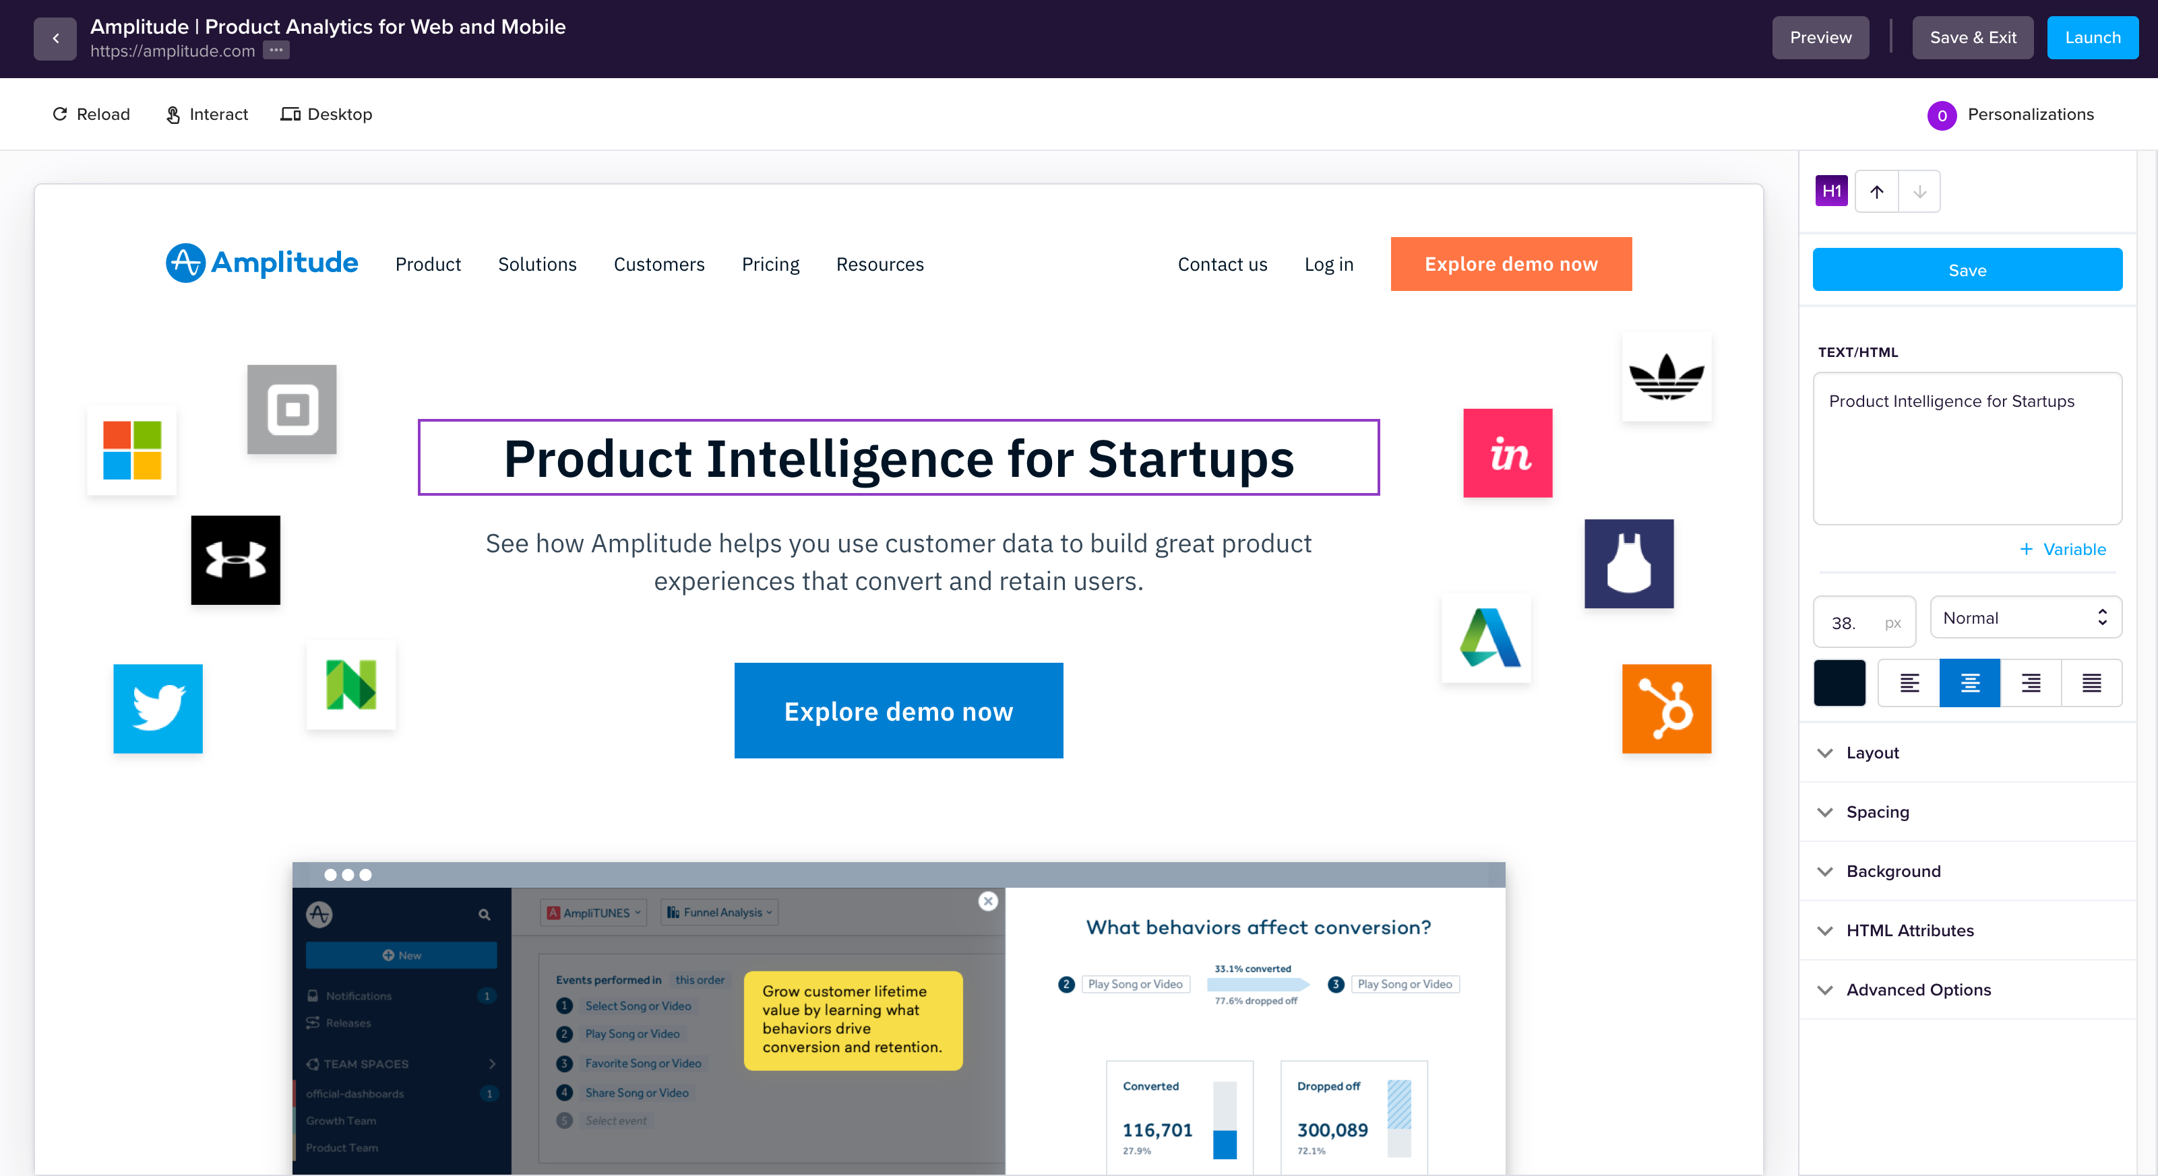2158x1176 pixels.
Task: Click the Launch button
Action: 2092,38
